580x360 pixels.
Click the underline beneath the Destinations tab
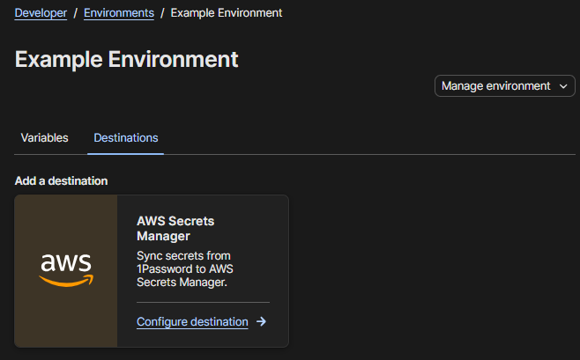(x=126, y=153)
